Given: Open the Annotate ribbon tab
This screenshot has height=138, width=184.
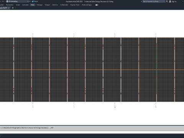Looking at the screenshot, I should coord(25,5).
